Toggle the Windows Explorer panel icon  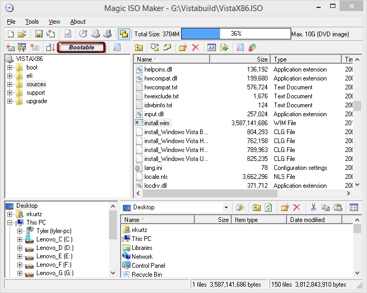(x=124, y=34)
